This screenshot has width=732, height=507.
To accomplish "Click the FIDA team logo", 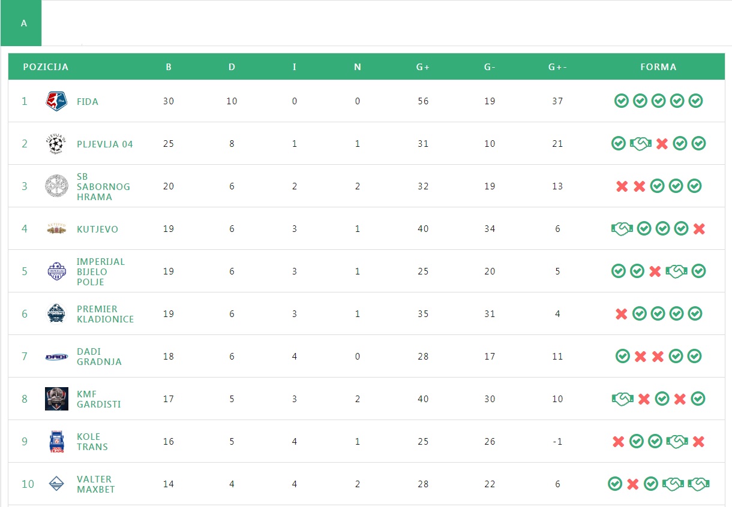I will (56, 101).
